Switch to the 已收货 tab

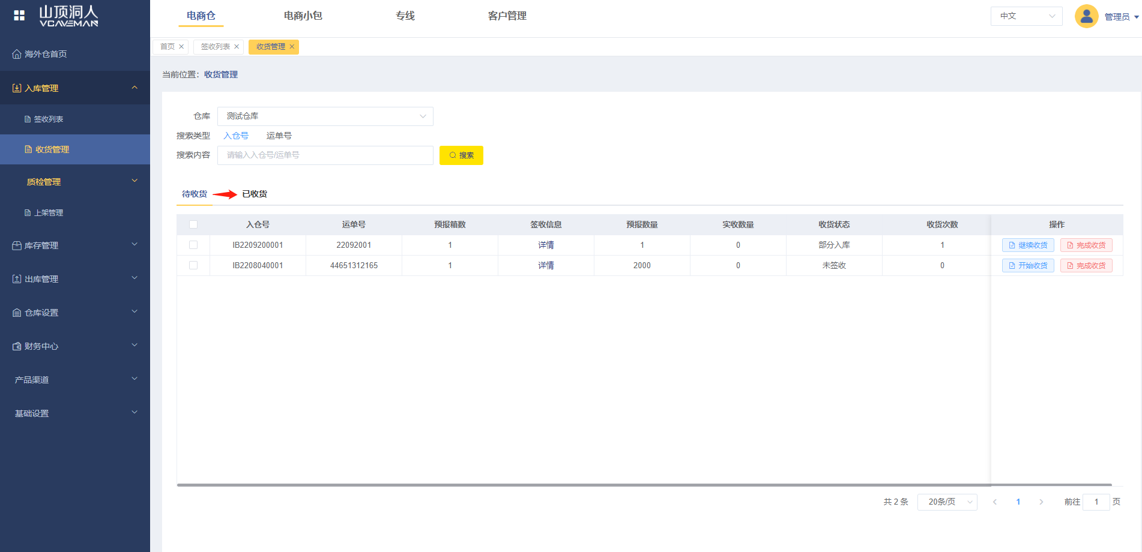[255, 194]
